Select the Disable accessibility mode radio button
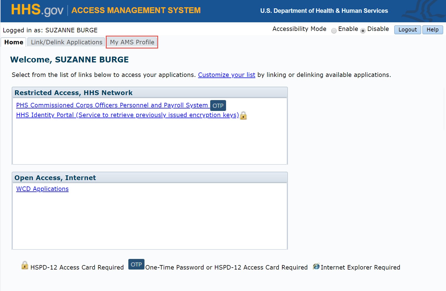The width and height of the screenshot is (446, 291). pos(363,31)
